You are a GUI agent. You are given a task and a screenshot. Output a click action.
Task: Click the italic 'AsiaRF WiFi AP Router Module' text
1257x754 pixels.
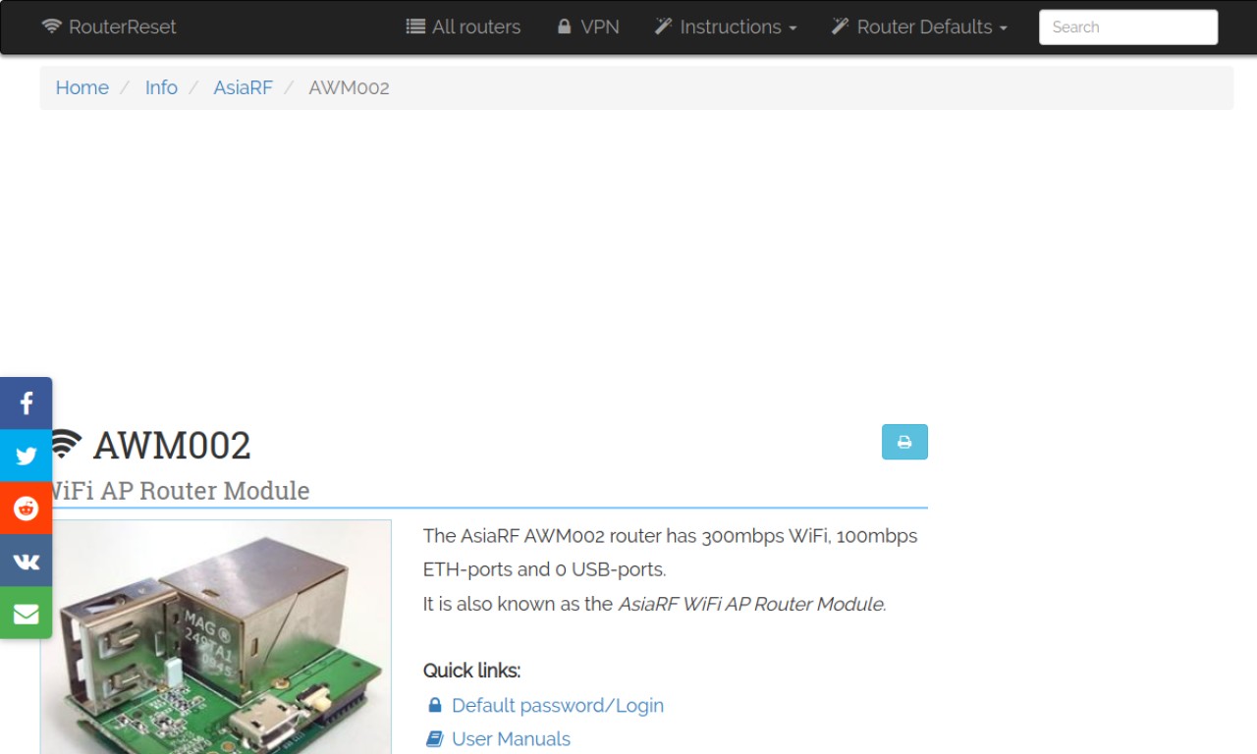(750, 604)
